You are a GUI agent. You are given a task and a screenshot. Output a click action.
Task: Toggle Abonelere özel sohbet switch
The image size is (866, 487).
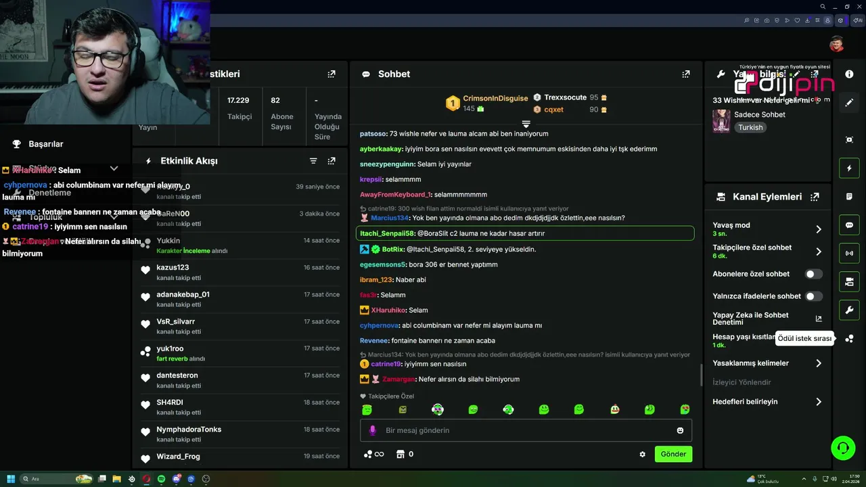pos(813,274)
